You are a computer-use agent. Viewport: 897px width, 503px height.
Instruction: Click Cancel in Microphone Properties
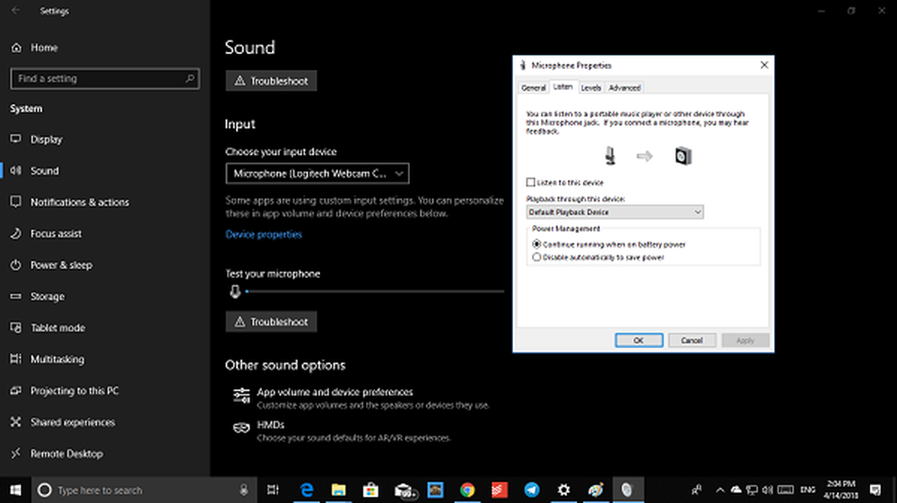692,340
